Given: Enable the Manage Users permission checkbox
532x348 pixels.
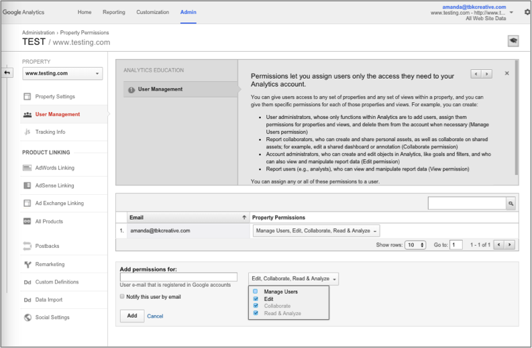Looking at the screenshot, I should click(x=256, y=292).
